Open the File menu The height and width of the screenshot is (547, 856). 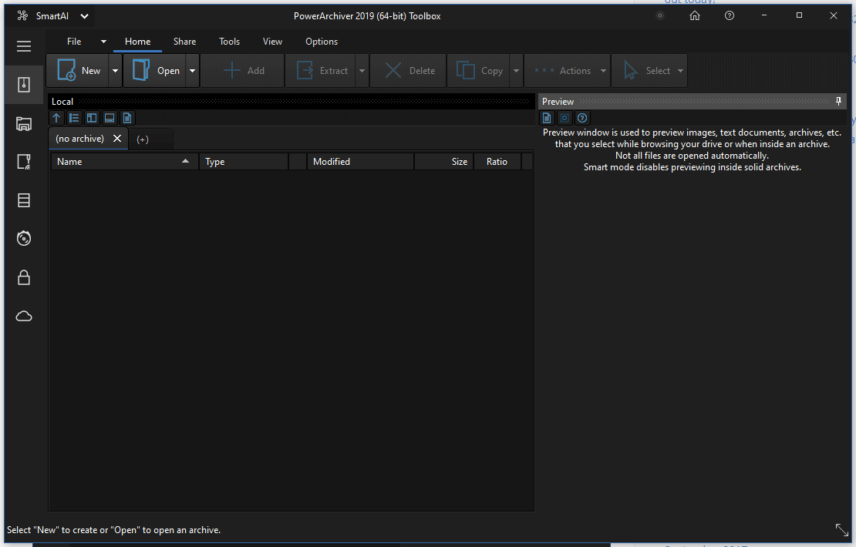tap(74, 42)
